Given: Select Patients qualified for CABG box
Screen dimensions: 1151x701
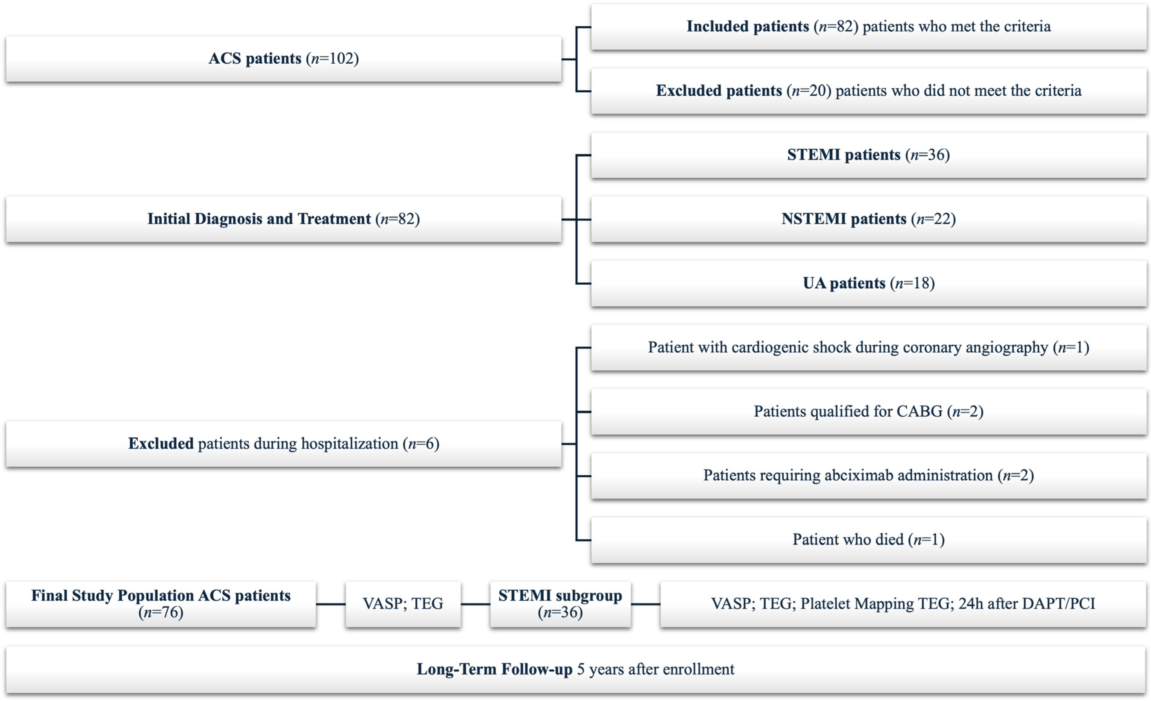Looking at the screenshot, I should [x=868, y=412].
